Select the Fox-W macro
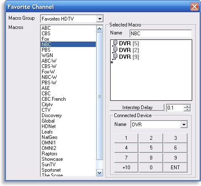Viewport: 201px width, 186px height. 68,72
